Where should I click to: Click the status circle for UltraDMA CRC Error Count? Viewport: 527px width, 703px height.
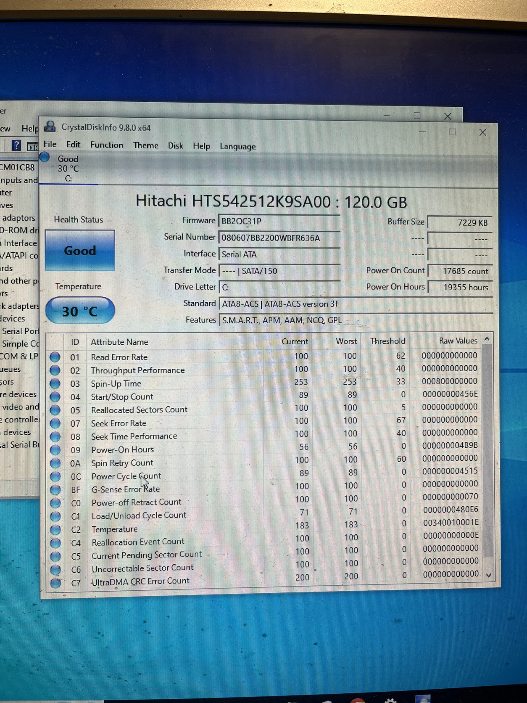coord(55,583)
